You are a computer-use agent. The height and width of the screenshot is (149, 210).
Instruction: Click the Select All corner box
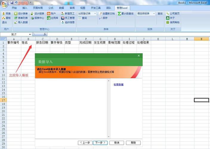[x=3, y=39]
